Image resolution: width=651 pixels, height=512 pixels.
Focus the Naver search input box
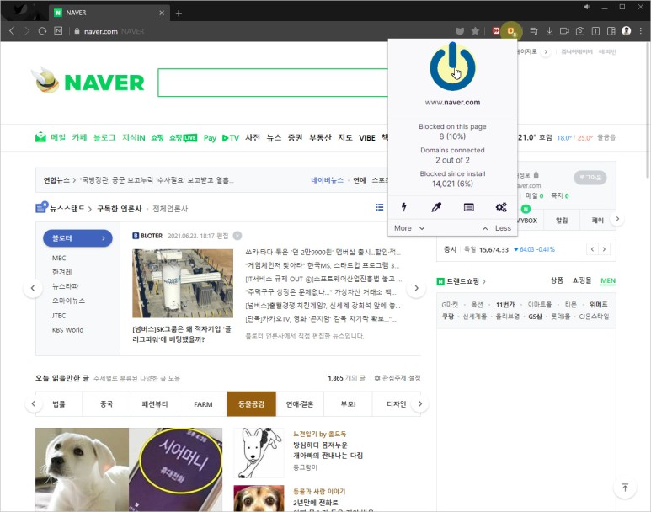tap(272, 83)
